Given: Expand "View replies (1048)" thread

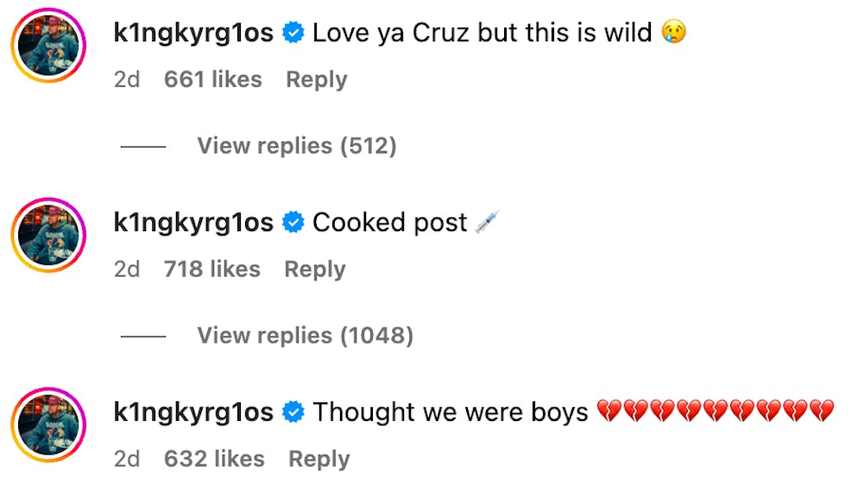Looking at the screenshot, I should (305, 335).
